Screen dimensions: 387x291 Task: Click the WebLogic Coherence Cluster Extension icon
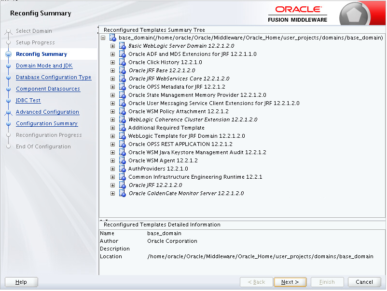(123, 119)
